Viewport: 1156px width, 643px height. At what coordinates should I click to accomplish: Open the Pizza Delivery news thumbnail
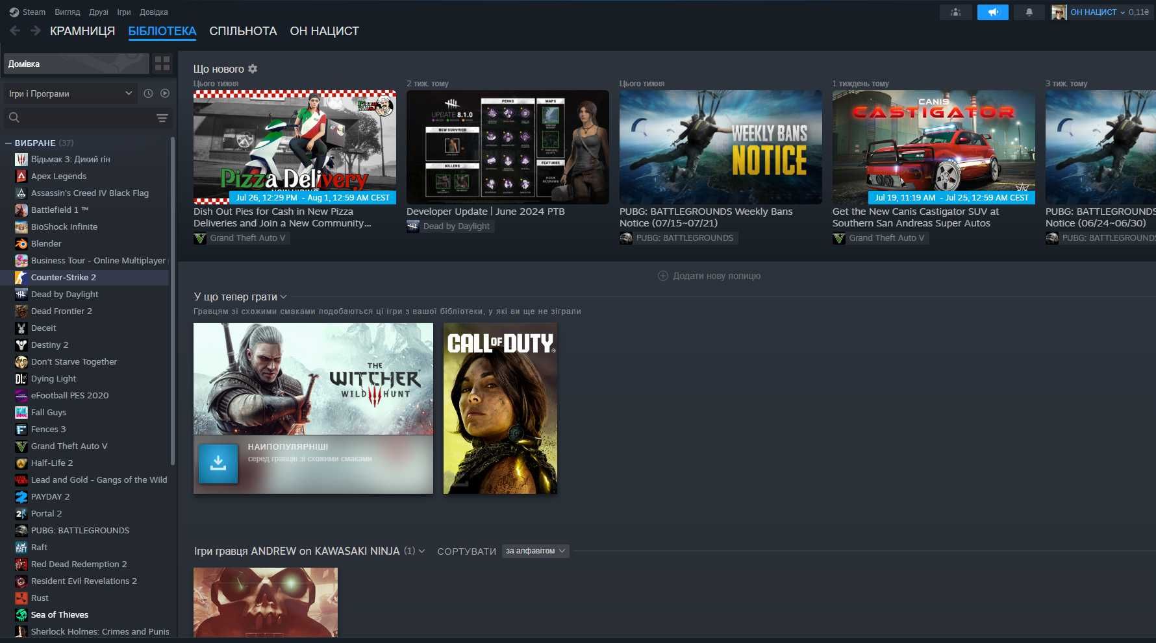coord(295,147)
